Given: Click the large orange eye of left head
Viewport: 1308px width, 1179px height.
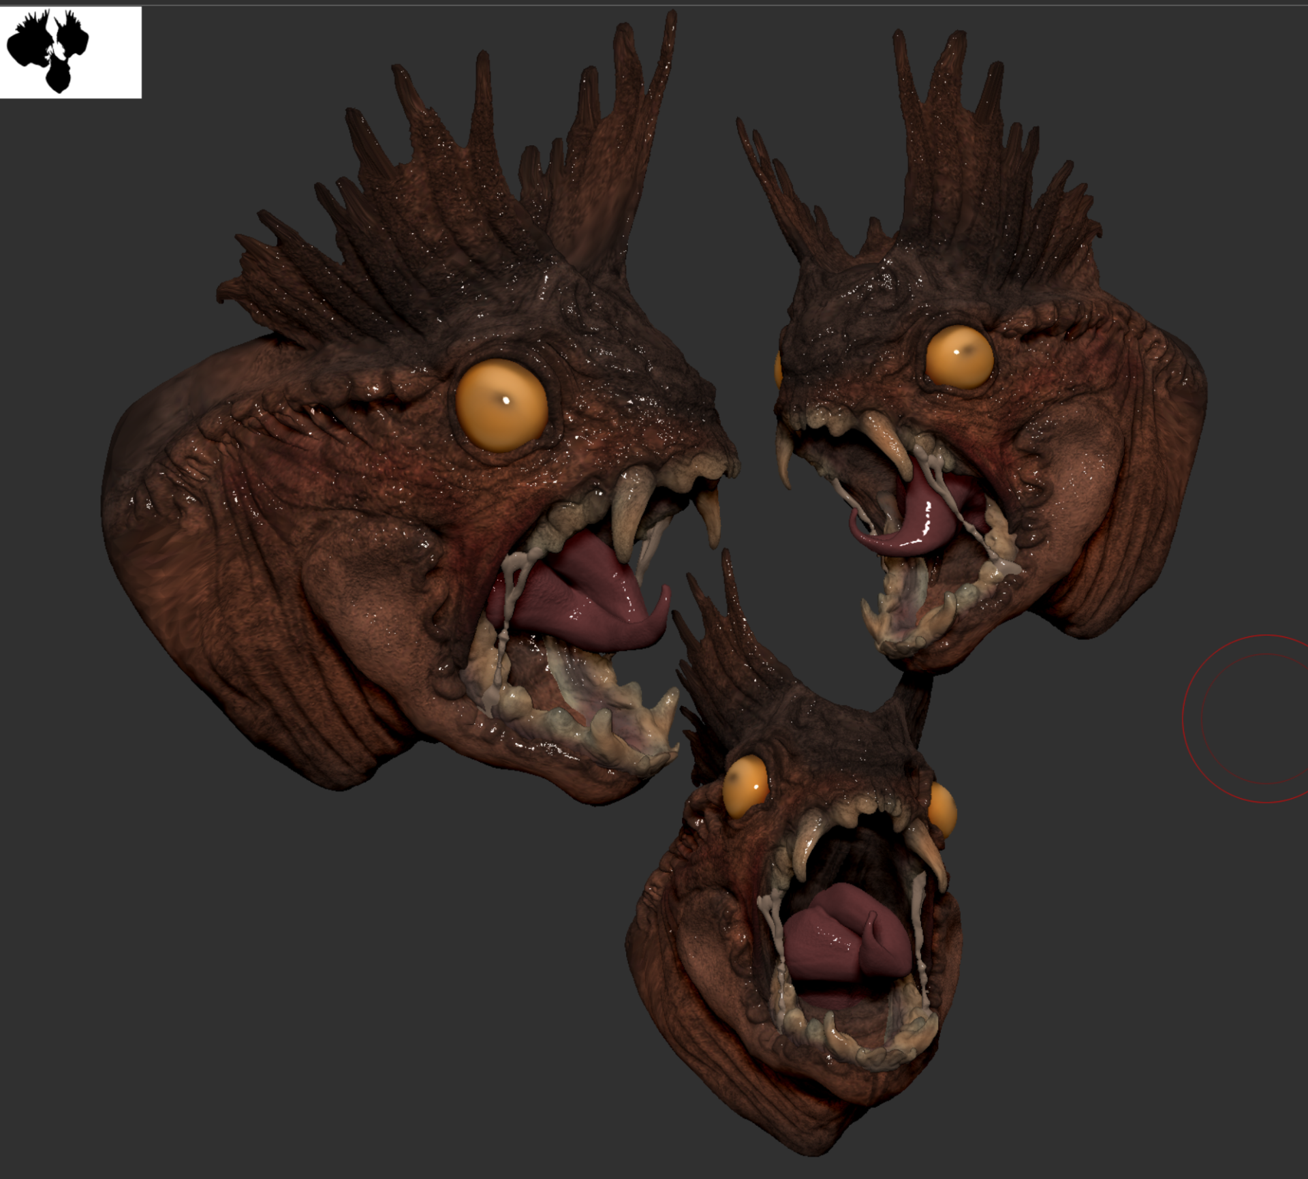Looking at the screenshot, I should click(x=501, y=404).
